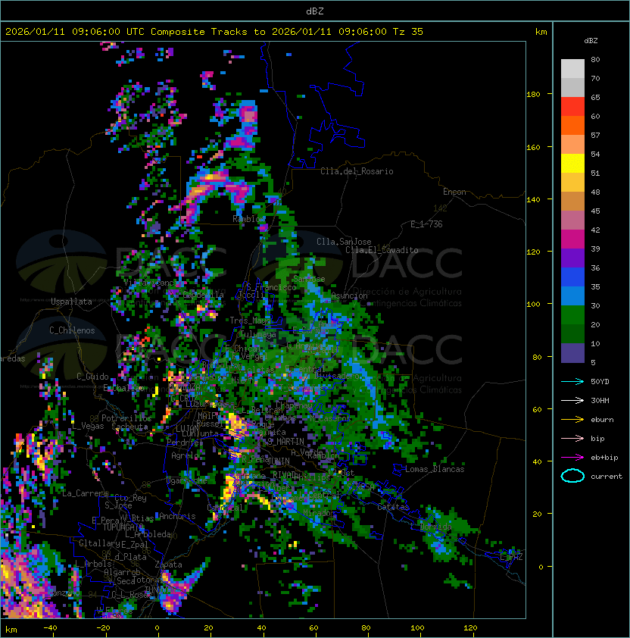This screenshot has width=630, height=638.
Task: Click the 'Agrelo' map label
Action: click(185, 455)
